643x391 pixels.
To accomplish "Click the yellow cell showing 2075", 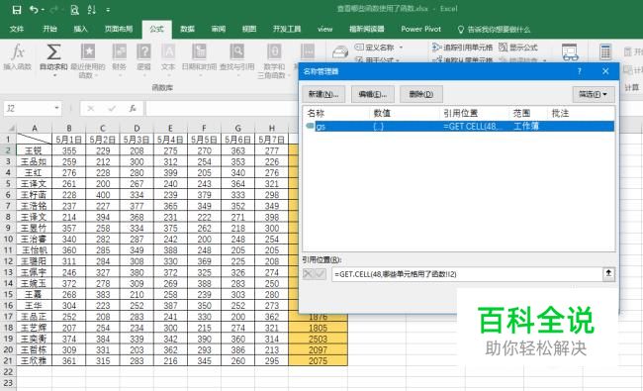I will [x=319, y=361].
